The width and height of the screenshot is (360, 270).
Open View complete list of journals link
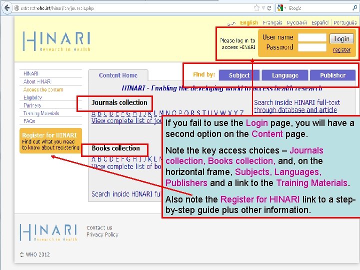pos(127,121)
